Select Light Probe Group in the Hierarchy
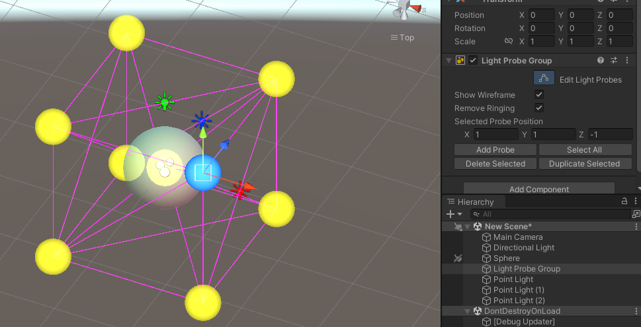The image size is (641, 327). point(527,269)
